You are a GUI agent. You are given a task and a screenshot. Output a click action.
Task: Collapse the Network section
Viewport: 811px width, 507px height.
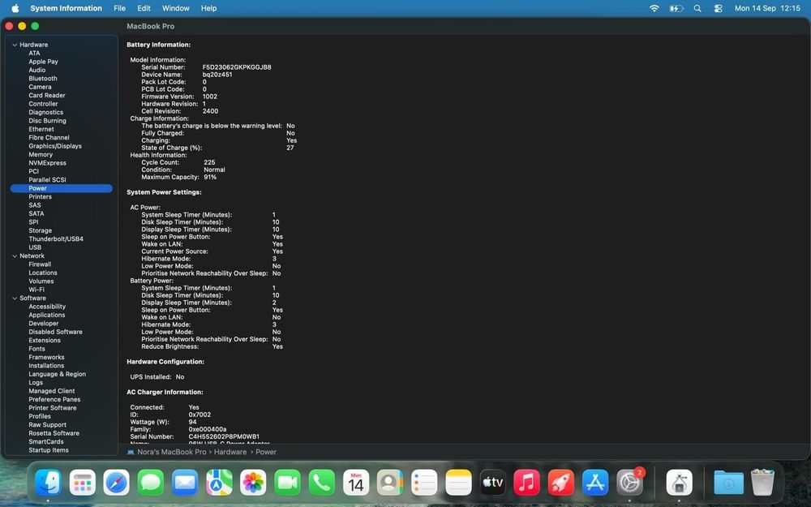15,256
